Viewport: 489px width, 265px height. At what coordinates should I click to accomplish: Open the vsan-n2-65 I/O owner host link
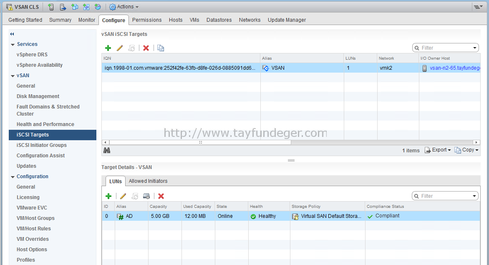(x=455, y=68)
